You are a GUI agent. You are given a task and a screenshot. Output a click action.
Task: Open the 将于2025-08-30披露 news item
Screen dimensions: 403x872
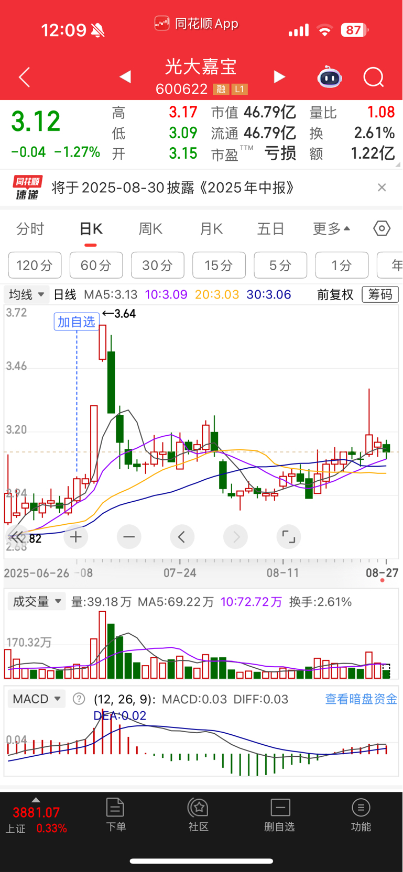click(173, 187)
